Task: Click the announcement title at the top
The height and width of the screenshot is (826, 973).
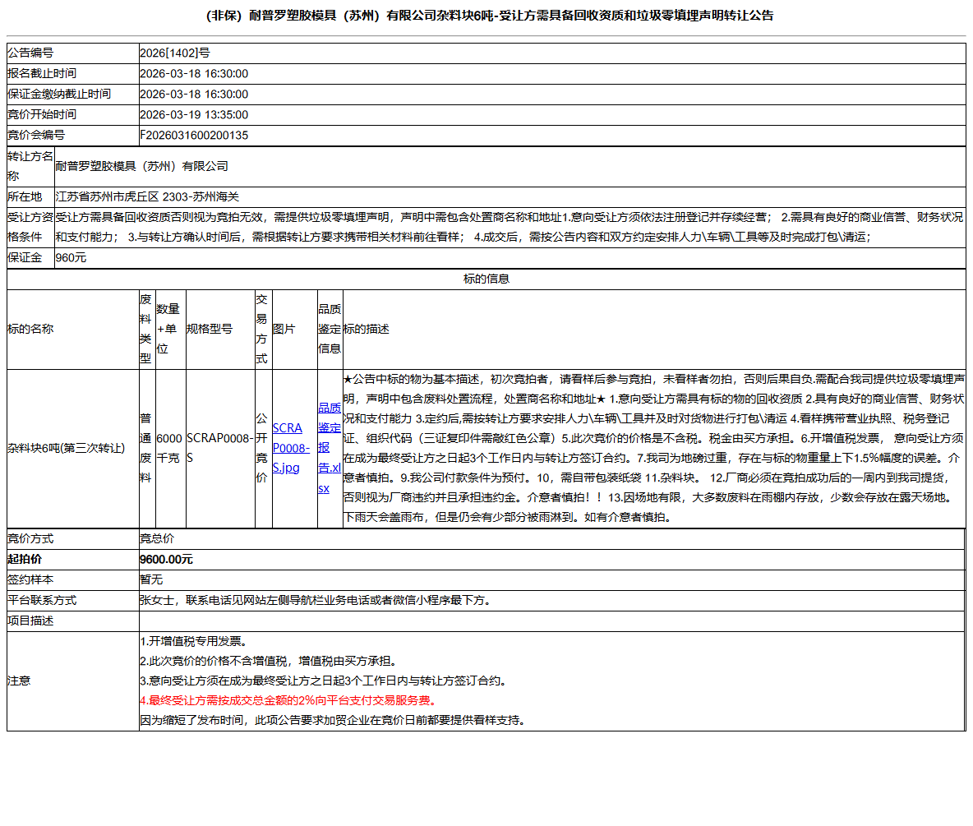Action: click(486, 15)
